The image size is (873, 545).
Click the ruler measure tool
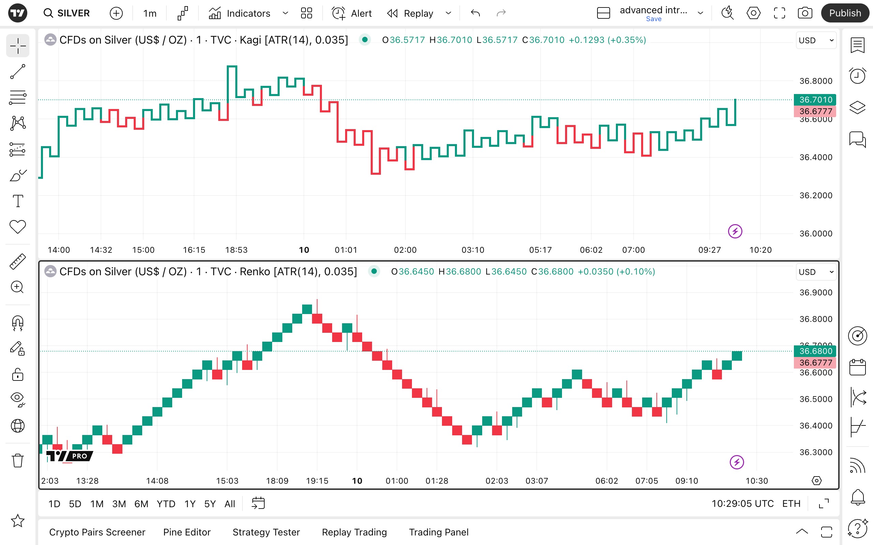17,261
